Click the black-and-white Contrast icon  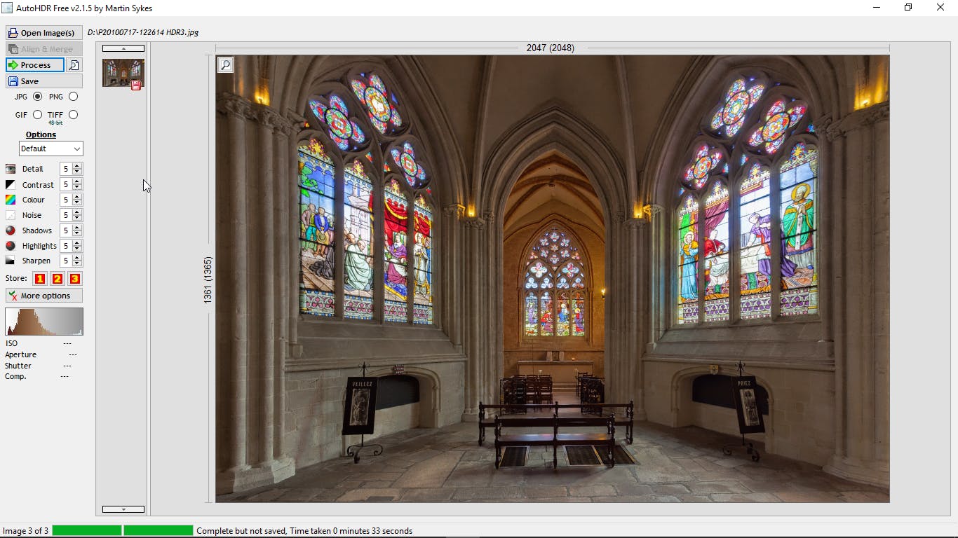click(x=11, y=185)
